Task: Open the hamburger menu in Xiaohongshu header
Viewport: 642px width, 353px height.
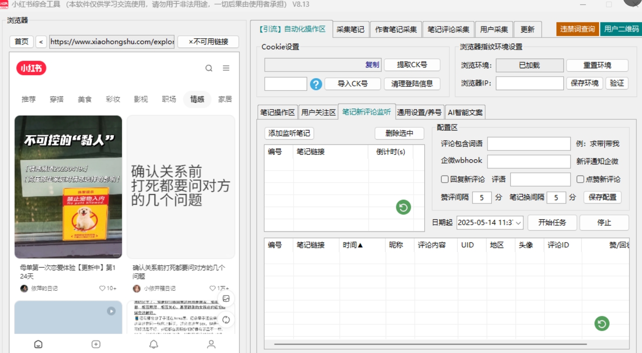Action: [x=226, y=68]
